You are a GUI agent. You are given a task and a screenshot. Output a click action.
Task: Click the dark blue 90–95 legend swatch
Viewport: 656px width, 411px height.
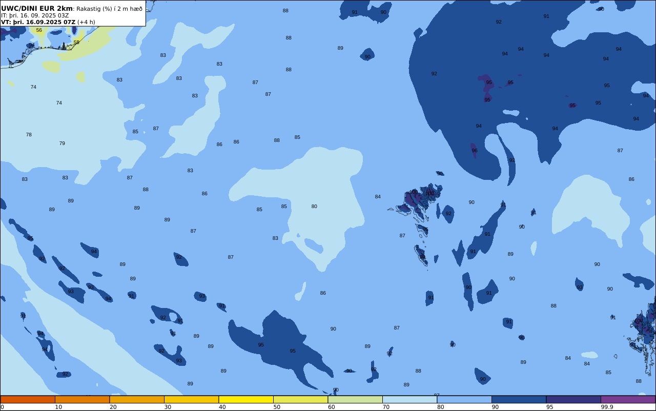pyautogui.click(x=519, y=399)
